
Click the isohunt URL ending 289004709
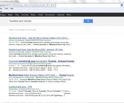tap(30, 40)
